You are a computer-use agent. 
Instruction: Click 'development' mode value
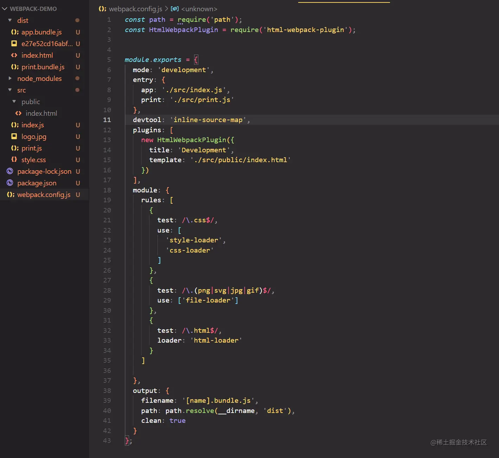point(184,70)
